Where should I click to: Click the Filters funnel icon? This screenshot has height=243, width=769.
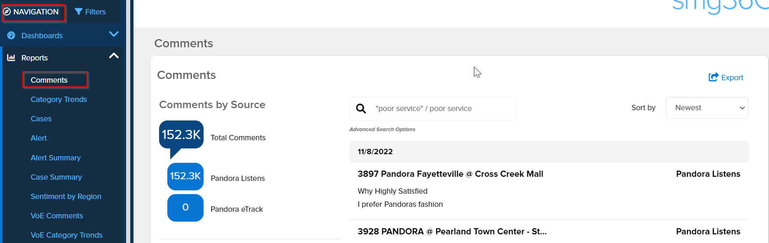pos(78,12)
